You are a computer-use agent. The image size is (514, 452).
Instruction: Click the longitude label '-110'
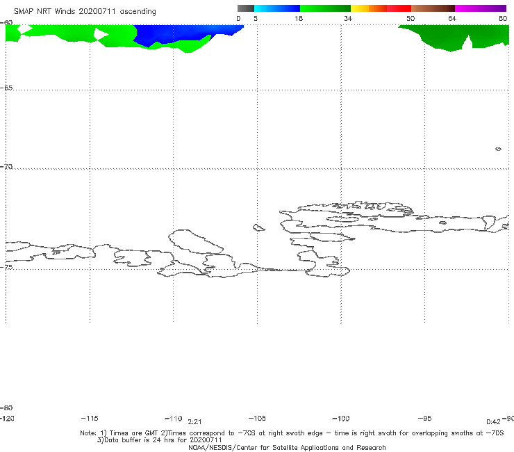pos(174,419)
